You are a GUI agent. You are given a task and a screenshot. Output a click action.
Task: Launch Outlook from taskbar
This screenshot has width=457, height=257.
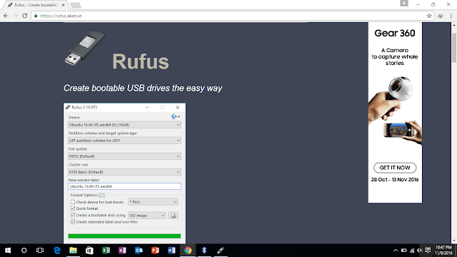[x=139, y=251]
